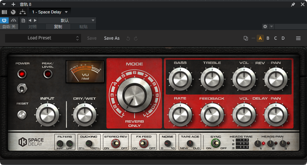Open the Load Preset selector
Viewport: 307px width, 165px height.
(x=43, y=38)
